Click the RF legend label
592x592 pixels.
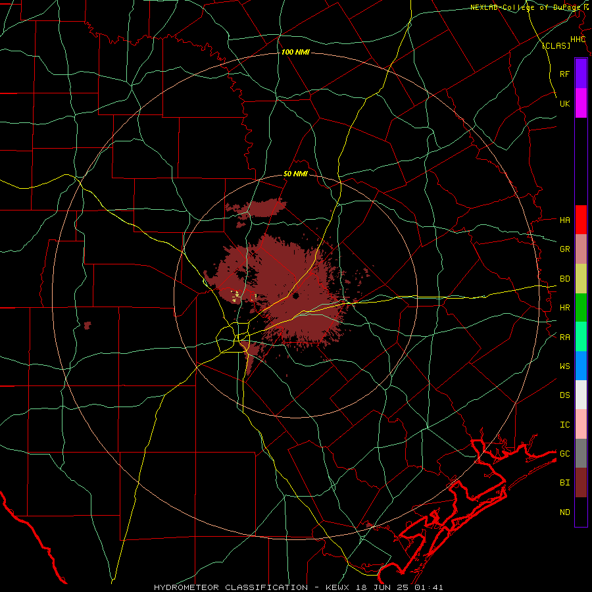[564, 74]
